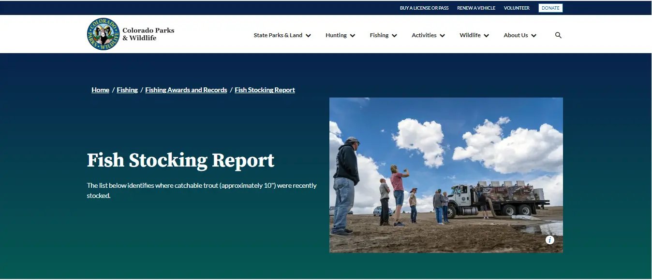Go to Home breadcrumb link

pyautogui.click(x=100, y=90)
